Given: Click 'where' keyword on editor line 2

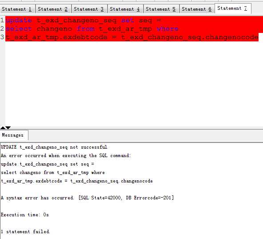Looking at the screenshot, I should click(167, 29).
